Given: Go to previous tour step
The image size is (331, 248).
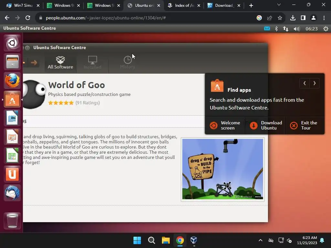Looking at the screenshot, I should click(304, 83).
